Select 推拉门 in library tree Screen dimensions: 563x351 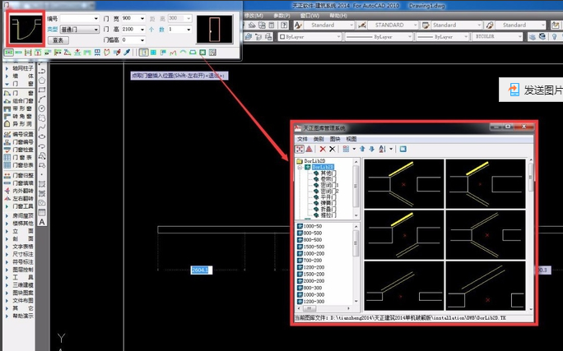[328, 215]
